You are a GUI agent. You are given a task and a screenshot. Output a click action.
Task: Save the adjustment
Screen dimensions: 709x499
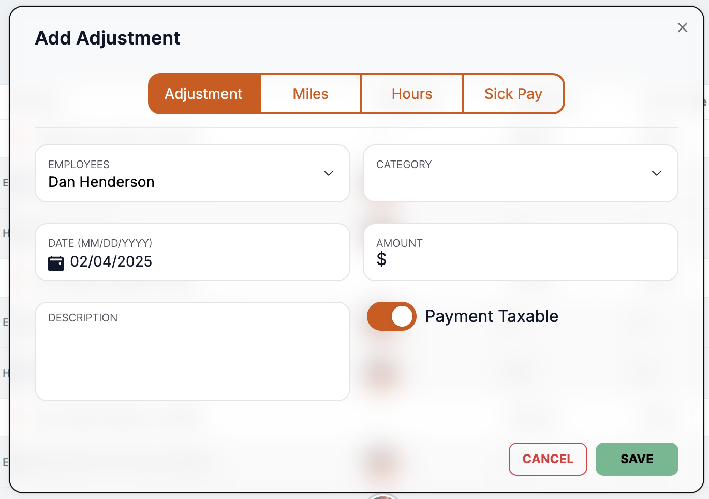(637, 459)
